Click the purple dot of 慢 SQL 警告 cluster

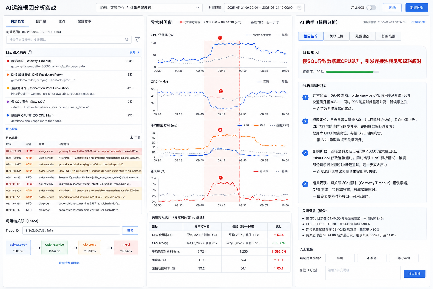[8, 102]
